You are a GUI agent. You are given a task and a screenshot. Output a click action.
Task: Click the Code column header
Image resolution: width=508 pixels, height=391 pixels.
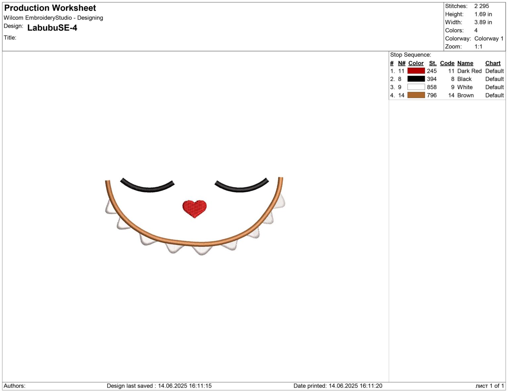(x=447, y=63)
